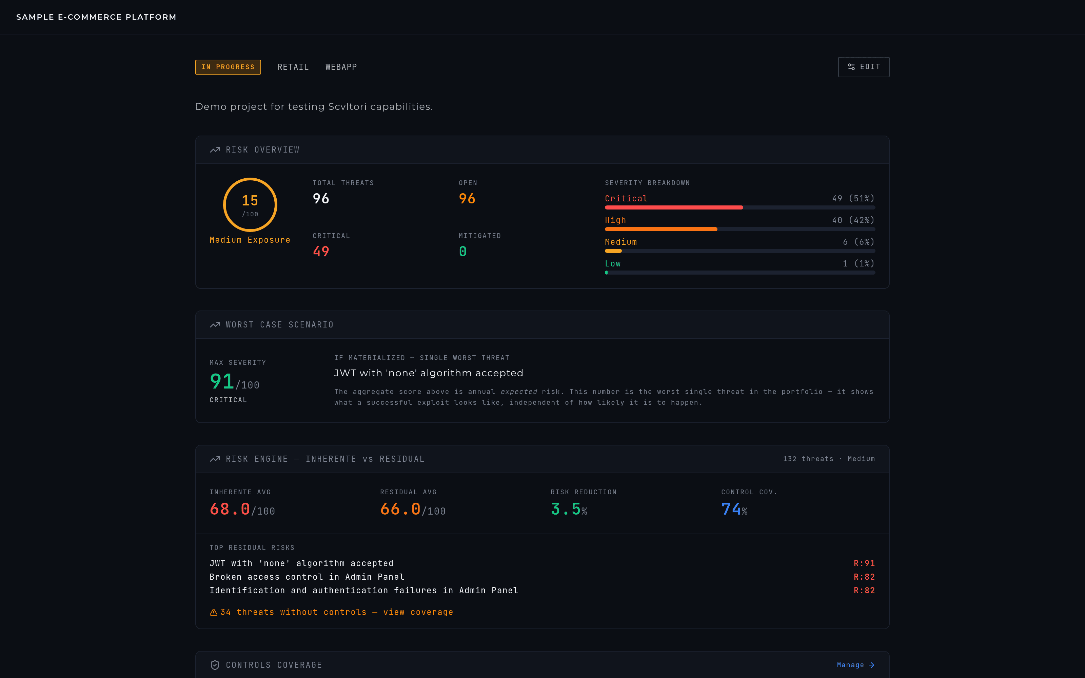
Task: Click the Open threats value 96
Action: (467, 199)
